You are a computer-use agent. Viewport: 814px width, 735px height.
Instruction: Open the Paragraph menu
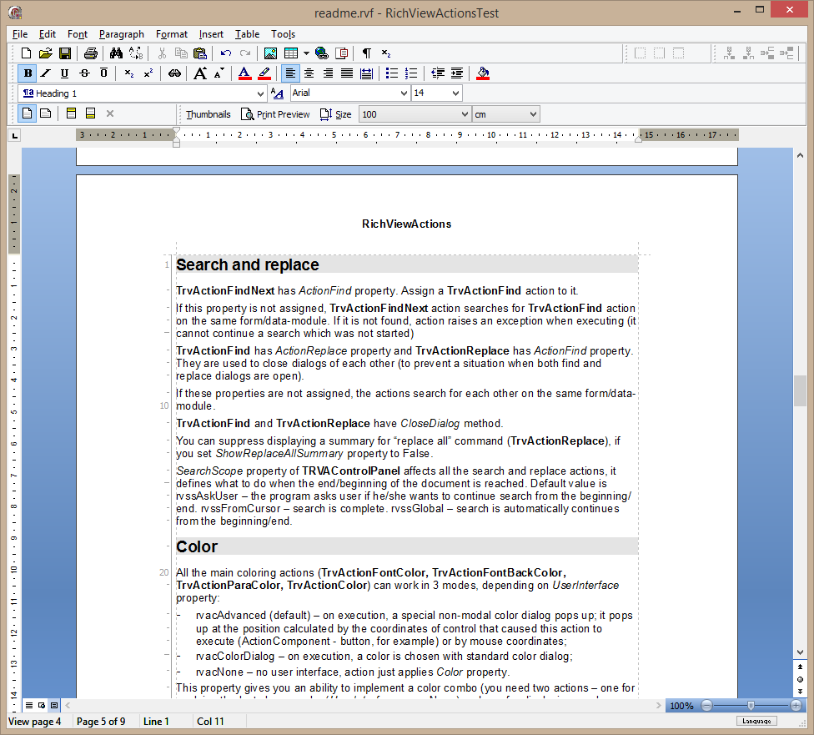click(122, 34)
